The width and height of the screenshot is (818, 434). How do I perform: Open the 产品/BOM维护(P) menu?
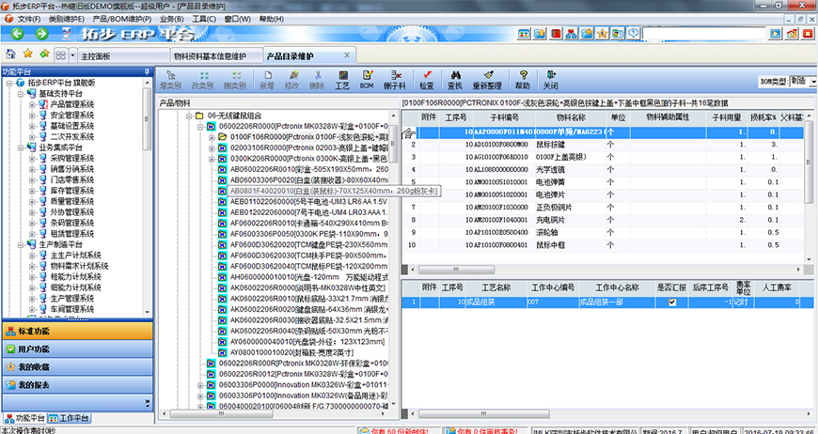point(124,19)
